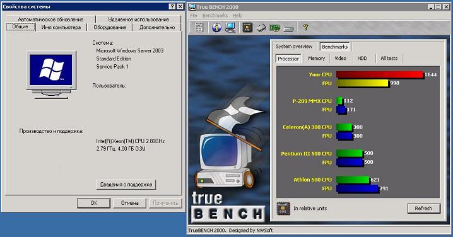Image resolution: width=453 pixels, height=237 pixels.
Task: Click 'Intel(R) Xeon(TM) CPU 2.80GHz' text
Action: tap(131, 141)
